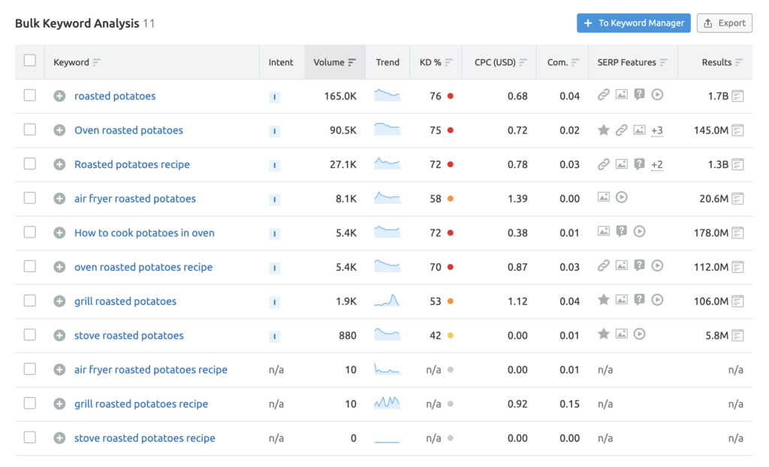Viewport: 769px width, 467px height.
Task: Click the plus icon beside roasted potatoes
Action: (x=59, y=96)
